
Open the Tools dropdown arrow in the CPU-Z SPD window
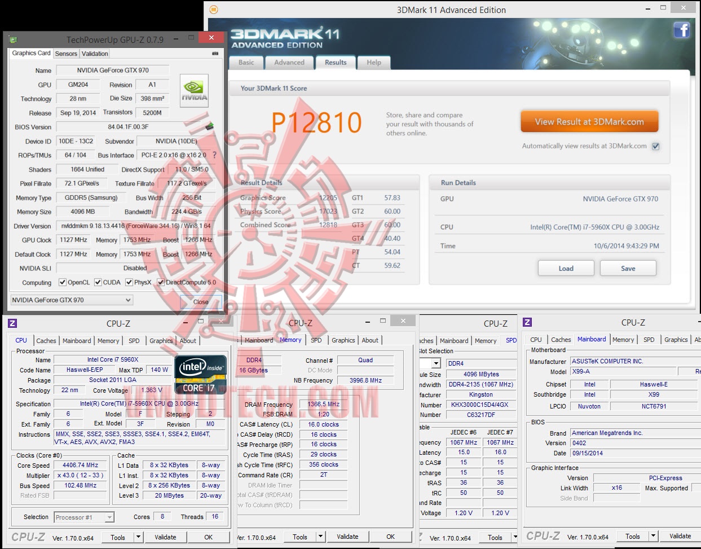point(515,537)
